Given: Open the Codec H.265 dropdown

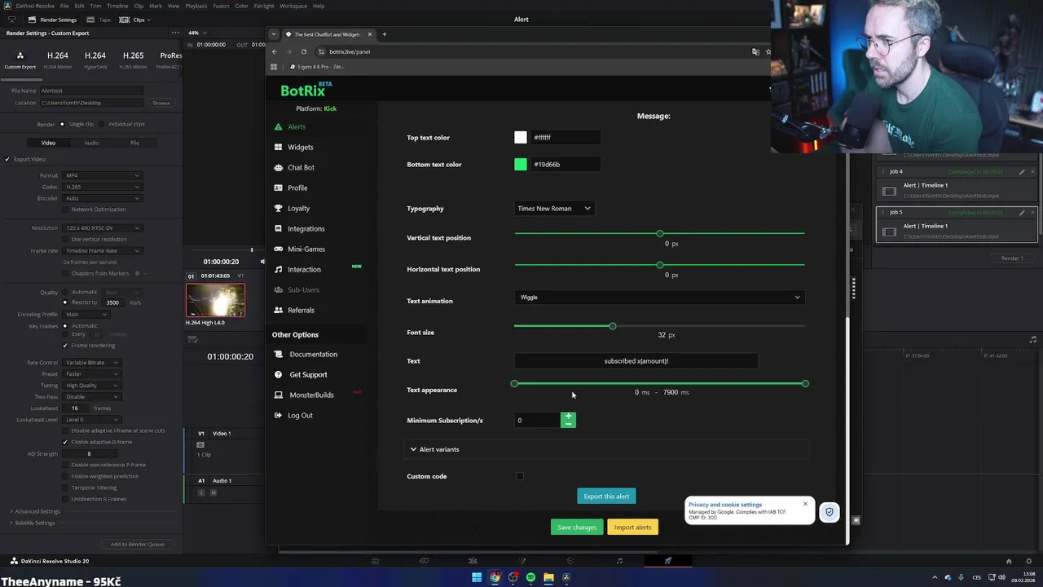Looking at the screenshot, I should [x=103, y=187].
